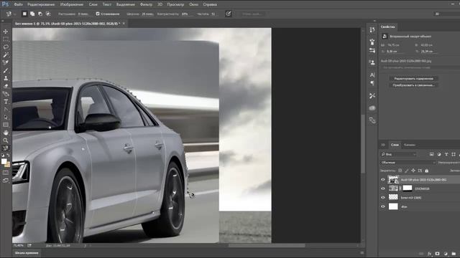
Task: Toggle filter for type layers
Action: pos(446,154)
